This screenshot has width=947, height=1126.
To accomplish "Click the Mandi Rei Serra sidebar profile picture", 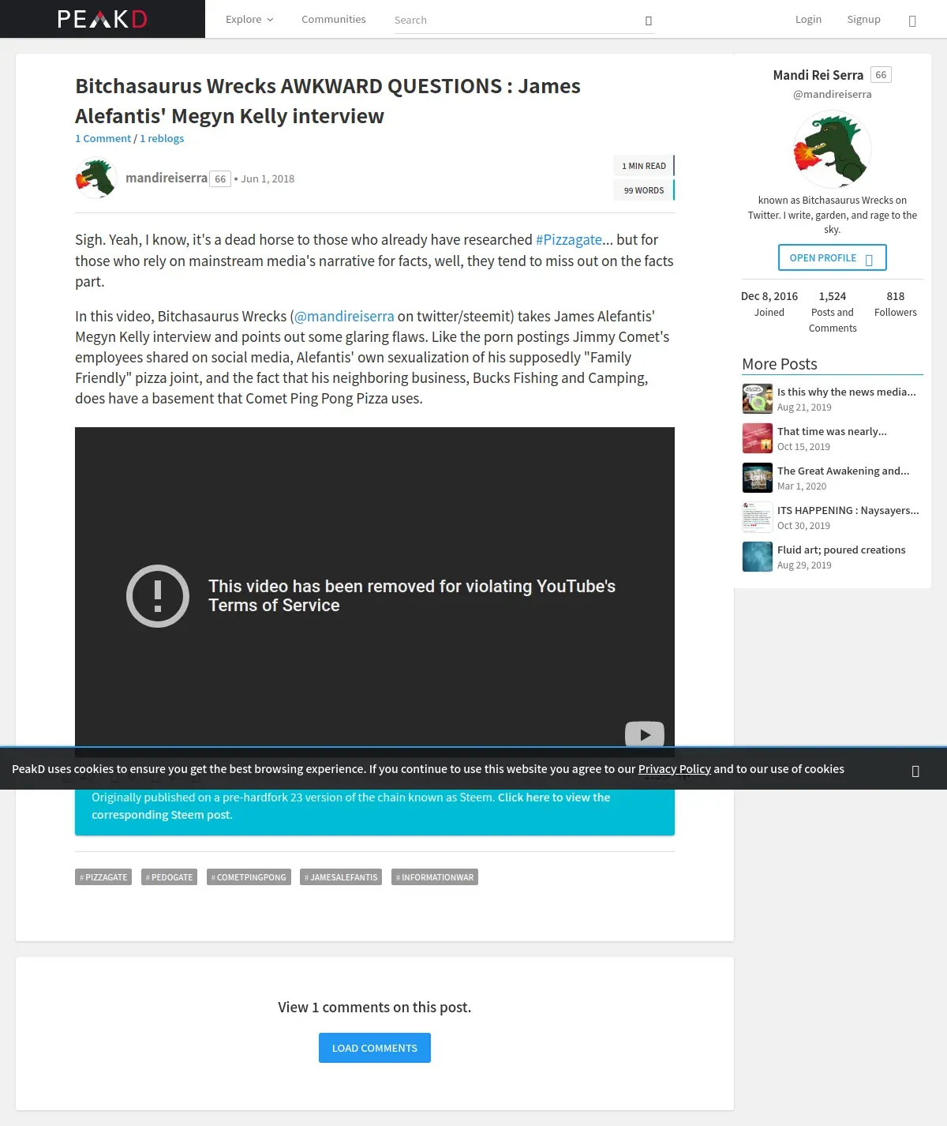I will click(833, 149).
